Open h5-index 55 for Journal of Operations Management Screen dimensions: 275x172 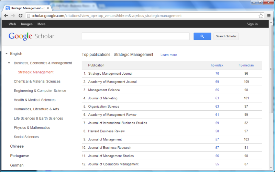click(217, 164)
